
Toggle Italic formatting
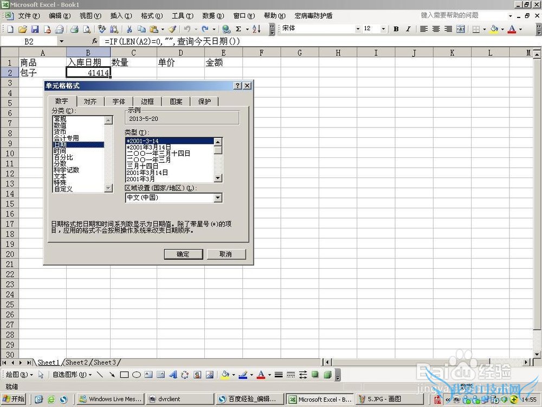[408, 29]
